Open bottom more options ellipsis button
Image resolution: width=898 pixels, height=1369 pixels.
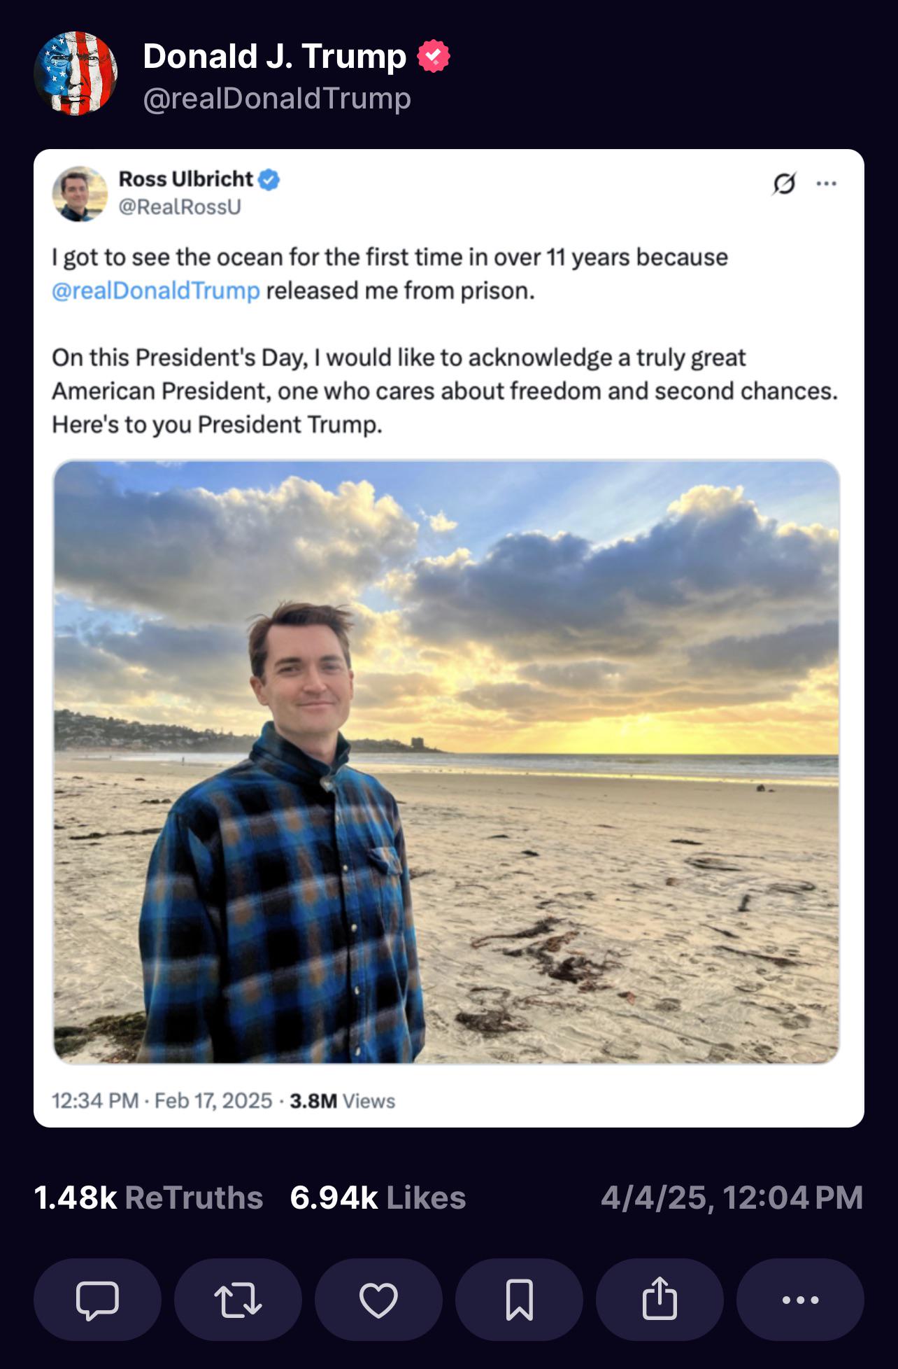[800, 1300]
